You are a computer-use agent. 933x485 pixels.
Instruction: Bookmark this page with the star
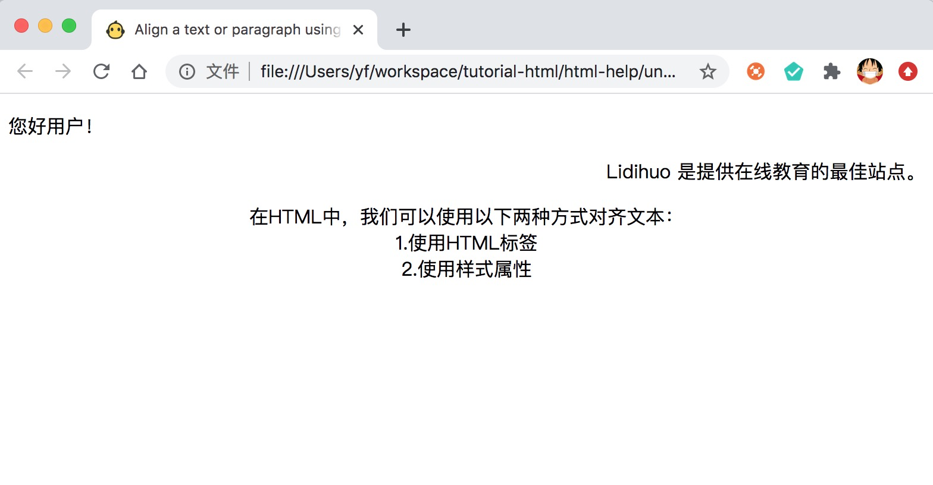707,72
